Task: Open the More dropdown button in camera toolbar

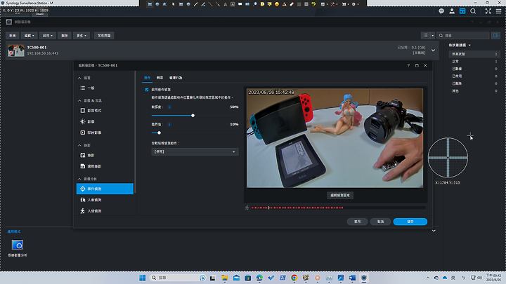Action: (81, 36)
